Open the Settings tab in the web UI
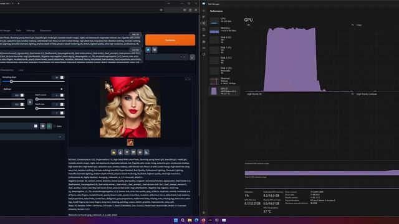The height and width of the screenshot is (224, 399). tap(31, 30)
